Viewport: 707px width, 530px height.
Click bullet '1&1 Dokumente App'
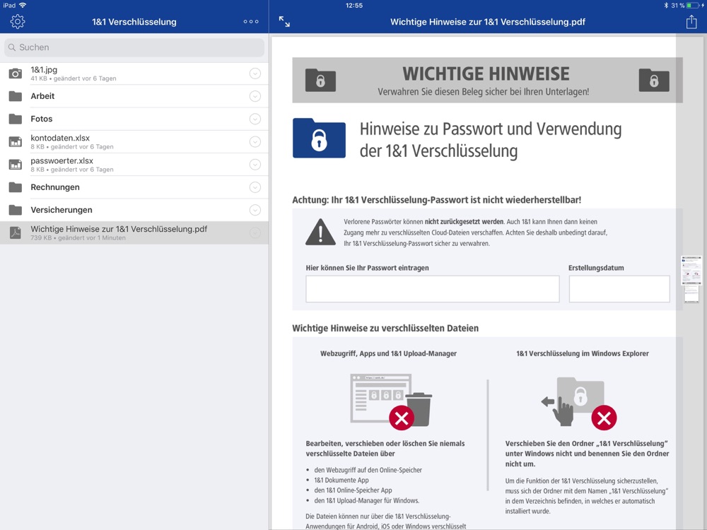pos(341,480)
